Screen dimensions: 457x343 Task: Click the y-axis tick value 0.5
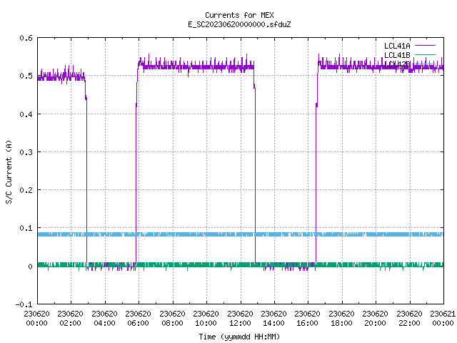(x=26, y=76)
